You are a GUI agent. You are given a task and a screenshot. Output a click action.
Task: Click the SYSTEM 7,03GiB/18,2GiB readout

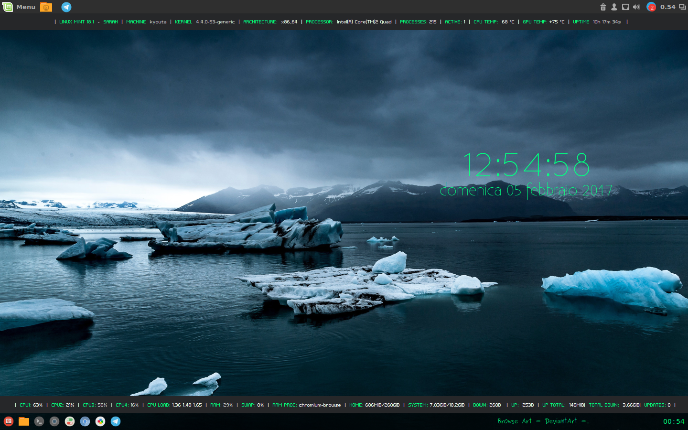[436, 405]
